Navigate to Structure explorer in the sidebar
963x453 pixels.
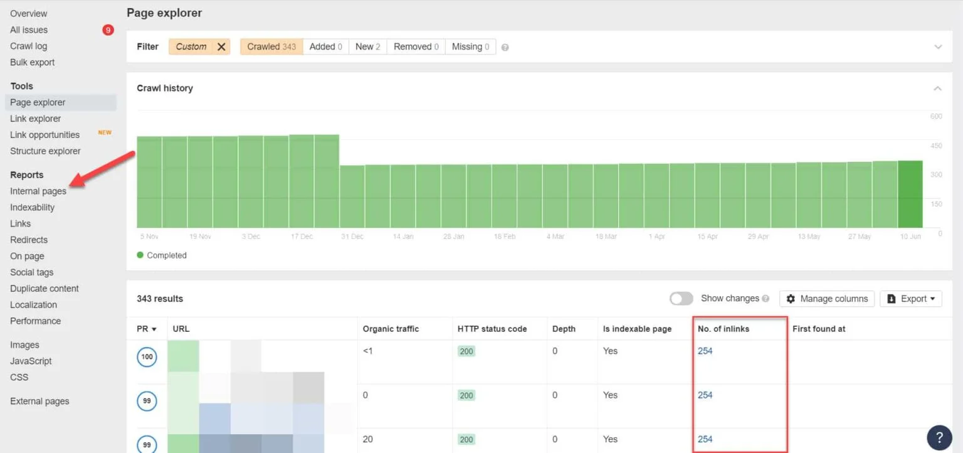point(45,151)
